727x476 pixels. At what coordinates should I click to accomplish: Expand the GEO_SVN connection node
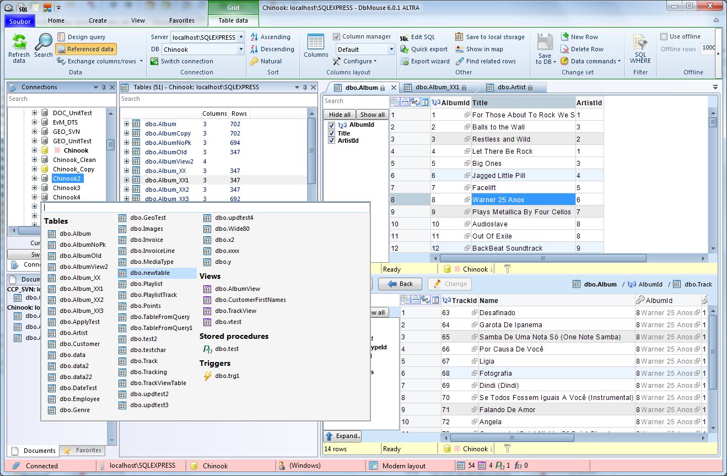pos(34,132)
